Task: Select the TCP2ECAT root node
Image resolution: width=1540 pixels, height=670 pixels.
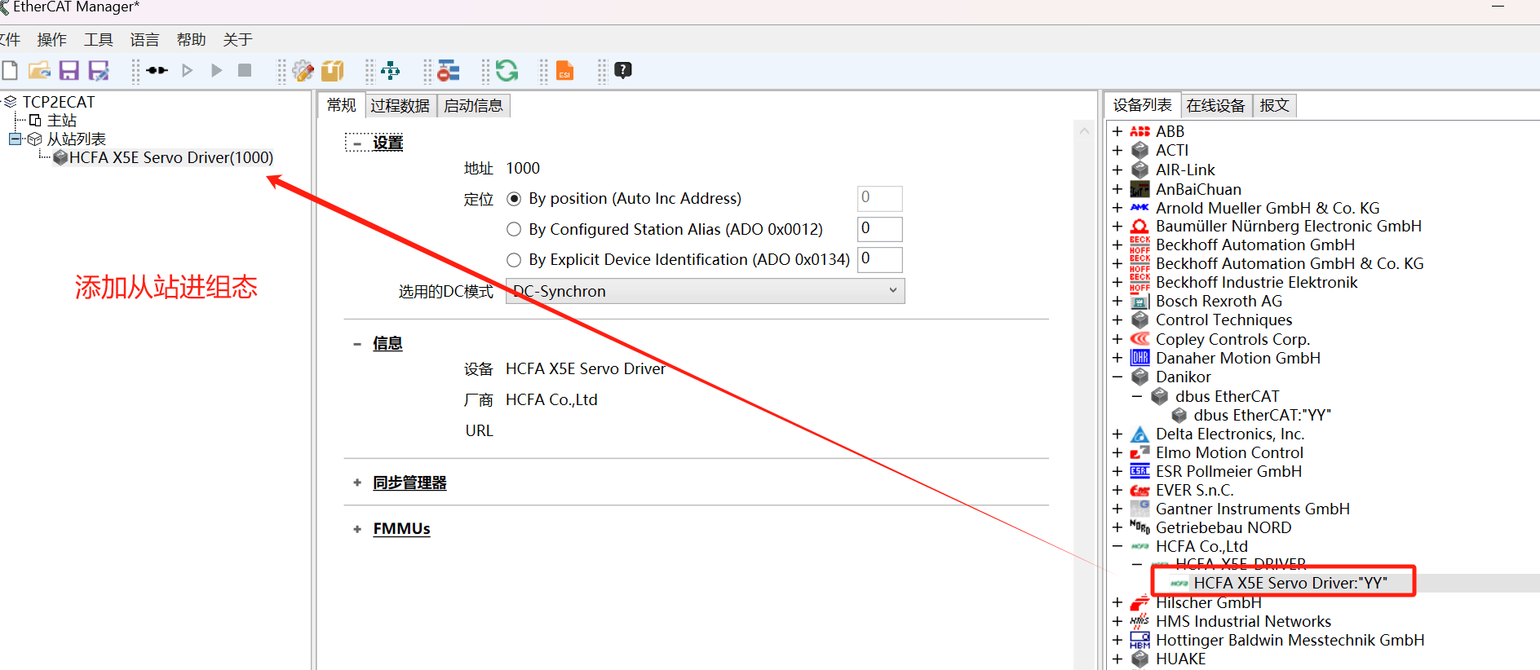Action: click(x=58, y=102)
